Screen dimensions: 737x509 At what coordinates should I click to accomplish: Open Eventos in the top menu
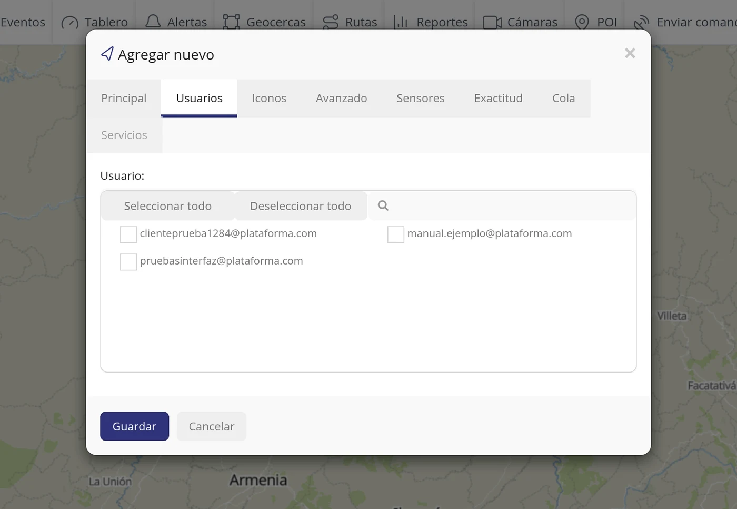(x=23, y=22)
